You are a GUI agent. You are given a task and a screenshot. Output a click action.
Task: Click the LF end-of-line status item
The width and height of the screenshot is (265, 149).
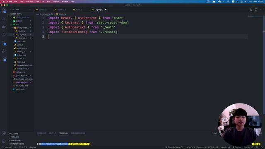pos(217,147)
